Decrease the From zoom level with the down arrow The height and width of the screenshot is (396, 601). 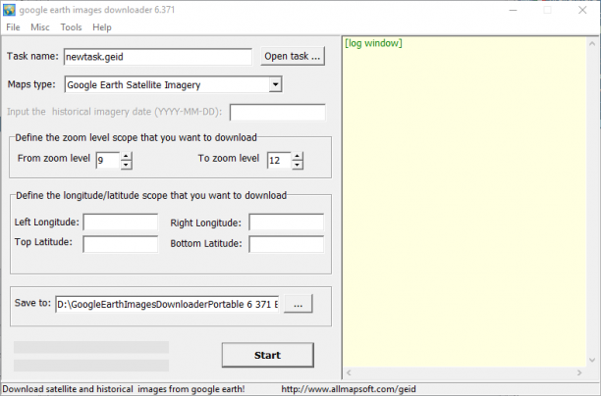pyautogui.click(x=126, y=165)
